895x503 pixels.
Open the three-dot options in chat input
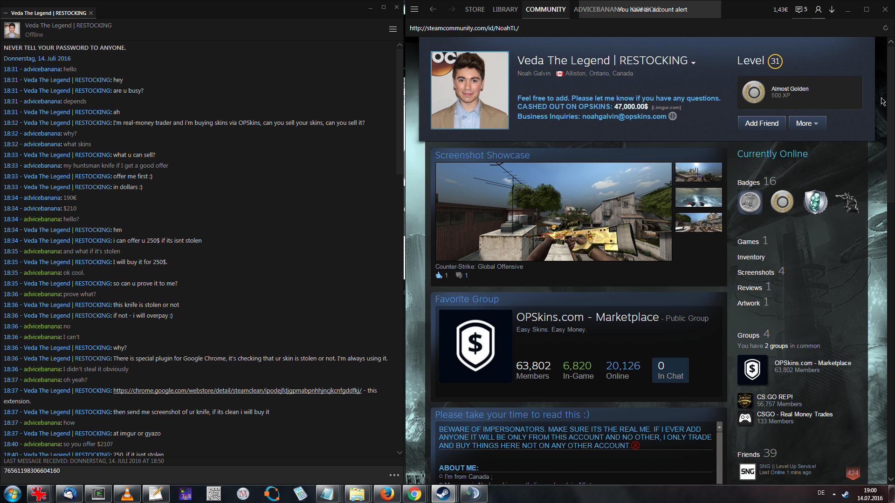pos(394,475)
